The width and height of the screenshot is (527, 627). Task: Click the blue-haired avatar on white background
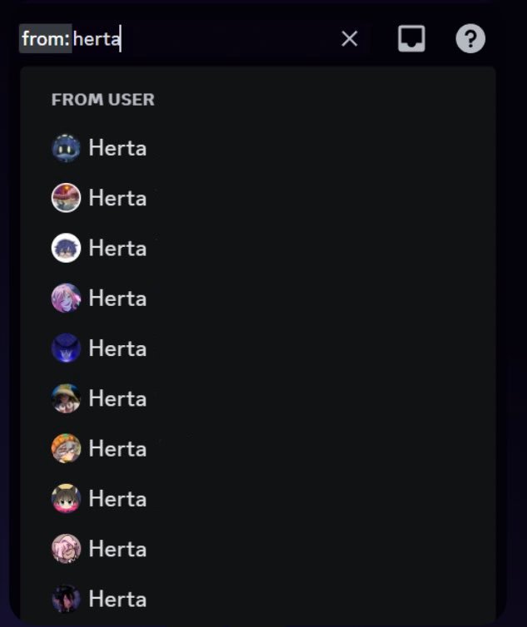pyautogui.click(x=66, y=248)
